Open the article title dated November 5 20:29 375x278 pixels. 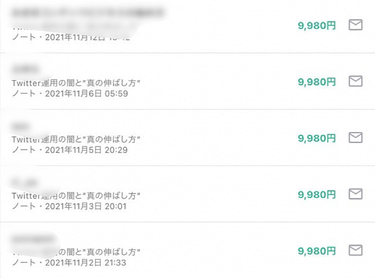point(76,139)
